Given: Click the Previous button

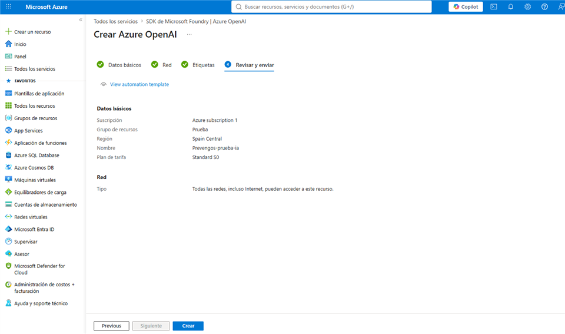Looking at the screenshot, I should pyautogui.click(x=111, y=326).
